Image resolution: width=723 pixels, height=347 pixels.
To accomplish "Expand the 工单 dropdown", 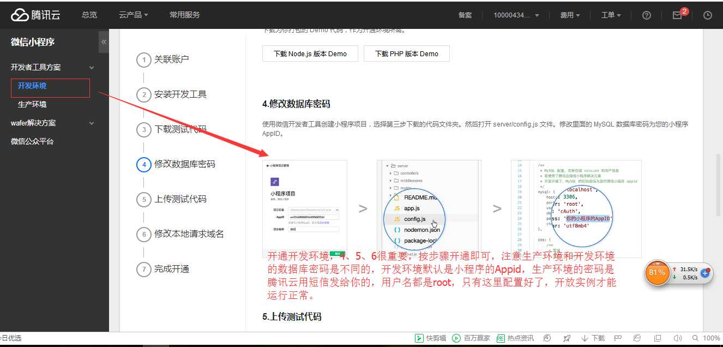I will [x=611, y=15].
